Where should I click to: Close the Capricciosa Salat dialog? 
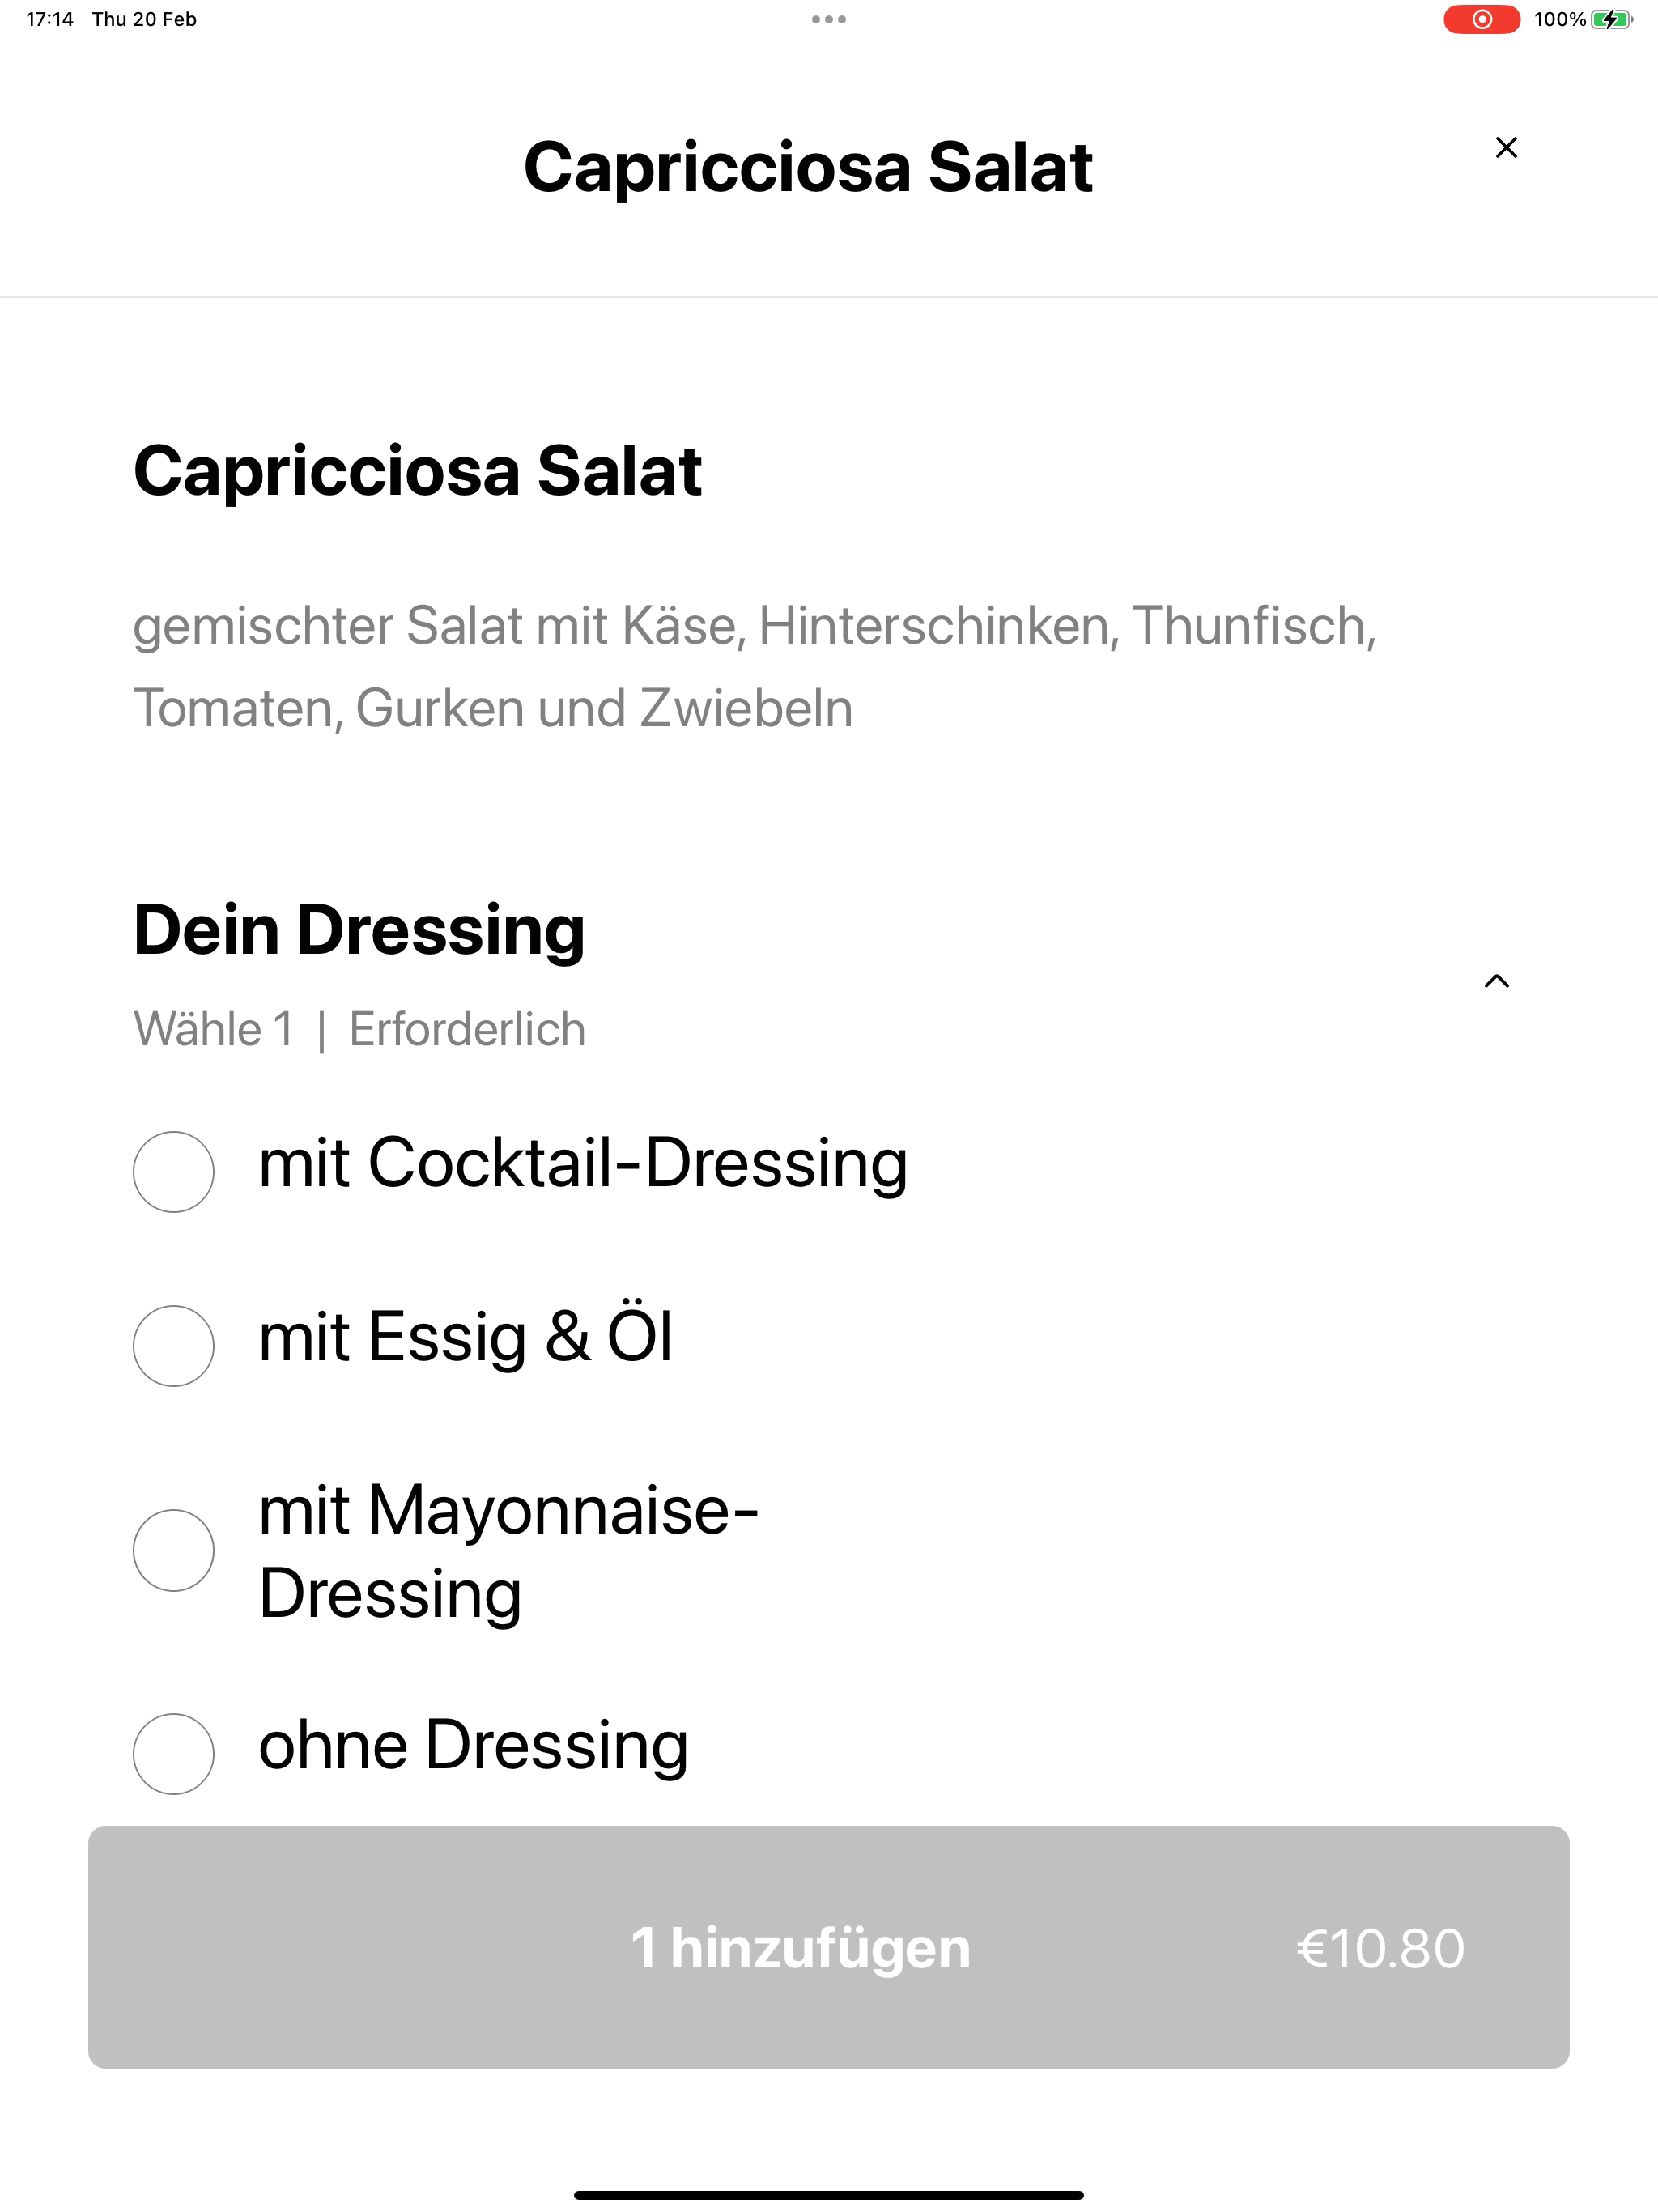1506,147
